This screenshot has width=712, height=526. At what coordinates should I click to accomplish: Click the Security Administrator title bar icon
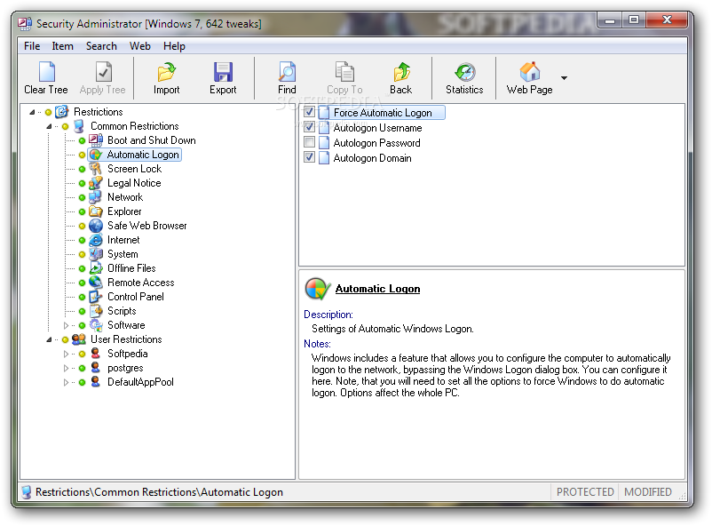26,23
